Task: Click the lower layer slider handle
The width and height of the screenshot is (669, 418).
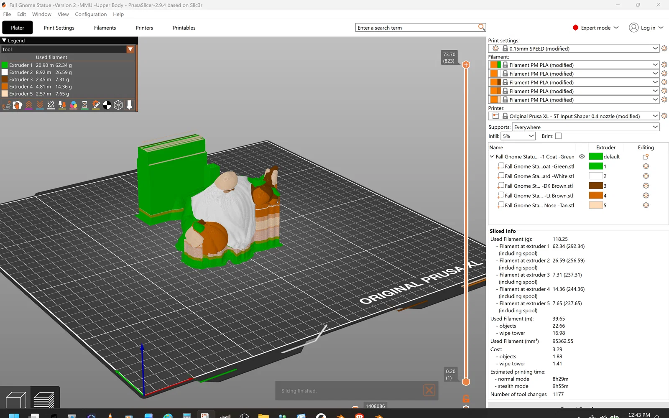Action: [466, 382]
